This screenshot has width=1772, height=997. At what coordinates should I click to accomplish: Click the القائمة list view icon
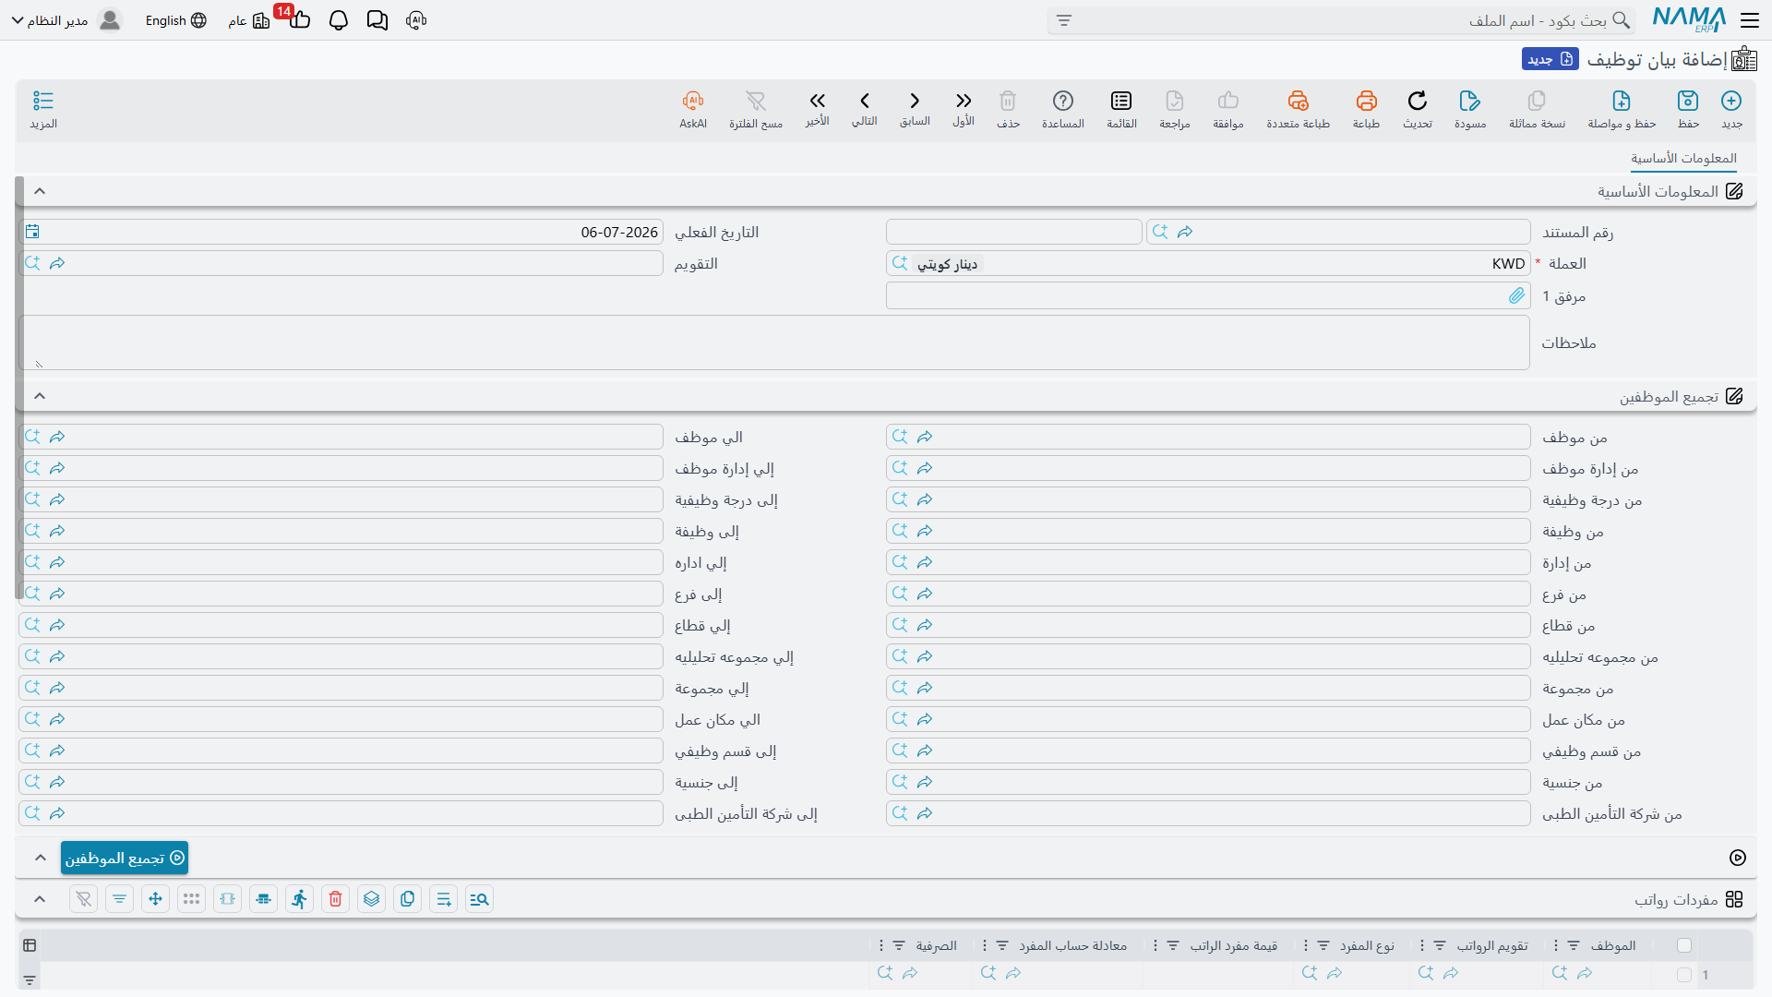[1121, 109]
